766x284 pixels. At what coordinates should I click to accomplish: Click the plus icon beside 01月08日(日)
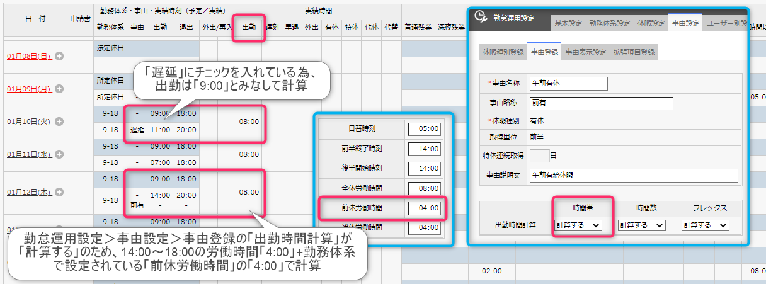[x=60, y=56]
